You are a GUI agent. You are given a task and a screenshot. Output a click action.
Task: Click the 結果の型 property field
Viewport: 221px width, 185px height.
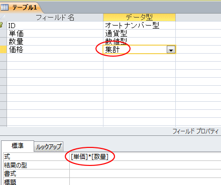click(145, 165)
